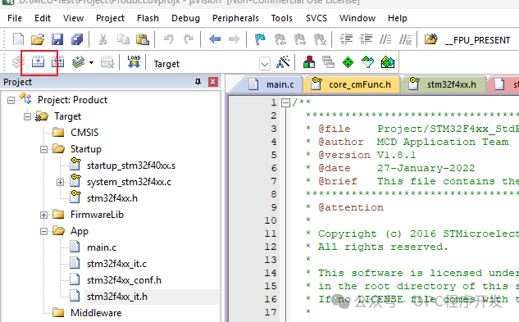
Task: Open the File menu
Action: [15, 18]
